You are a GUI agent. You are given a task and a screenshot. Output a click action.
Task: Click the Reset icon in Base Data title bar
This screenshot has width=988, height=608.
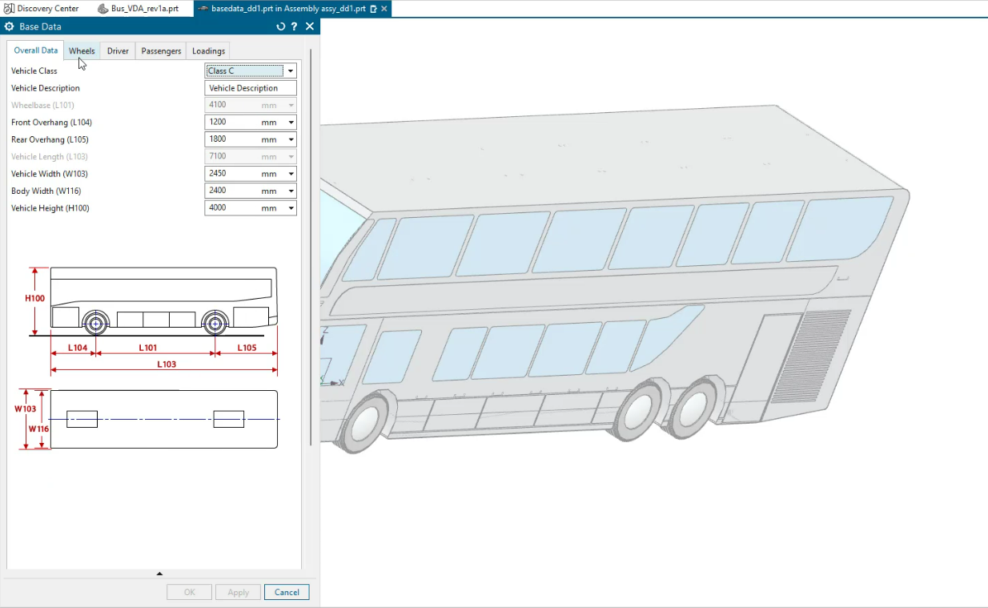pyautogui.click(x=280, y=26)
